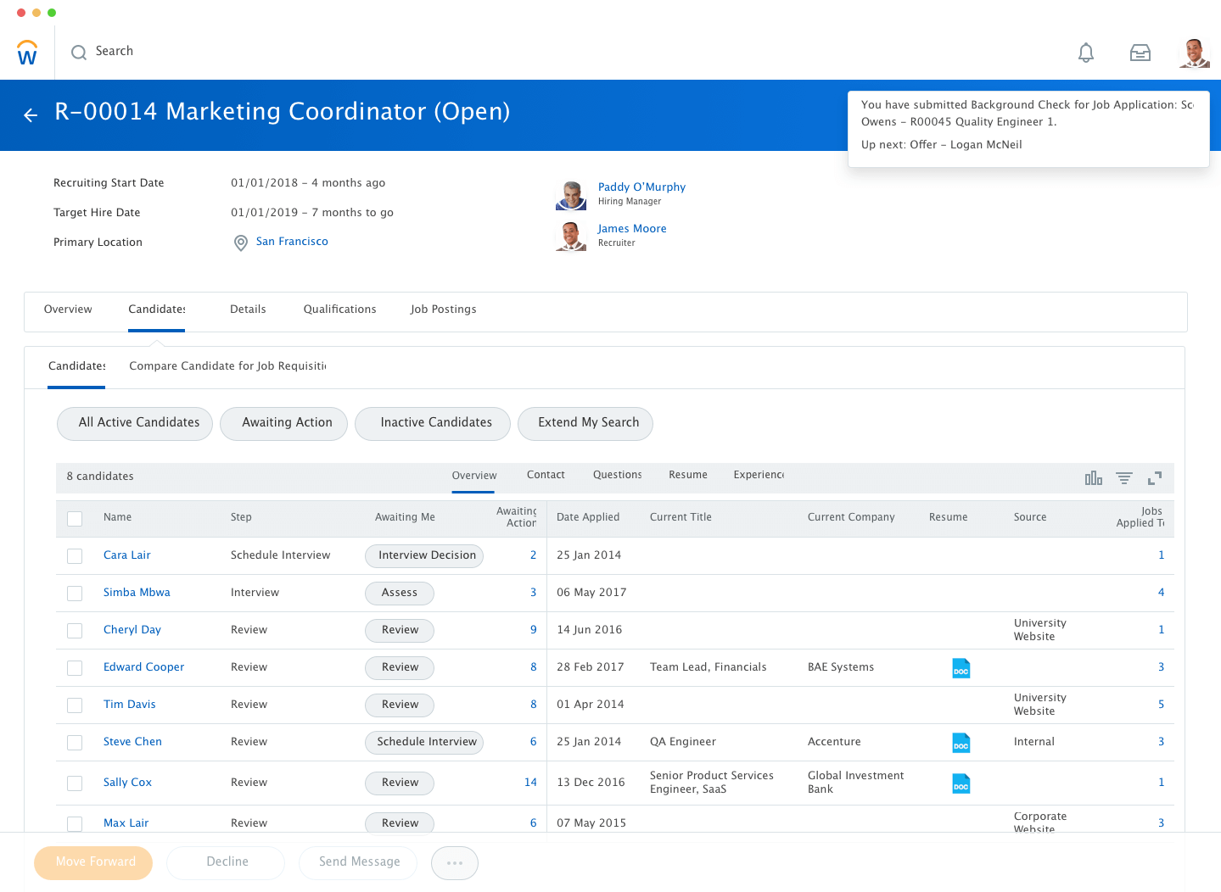Go back with the header arrow
The image size is (1221, 892).
pos(31,115)
